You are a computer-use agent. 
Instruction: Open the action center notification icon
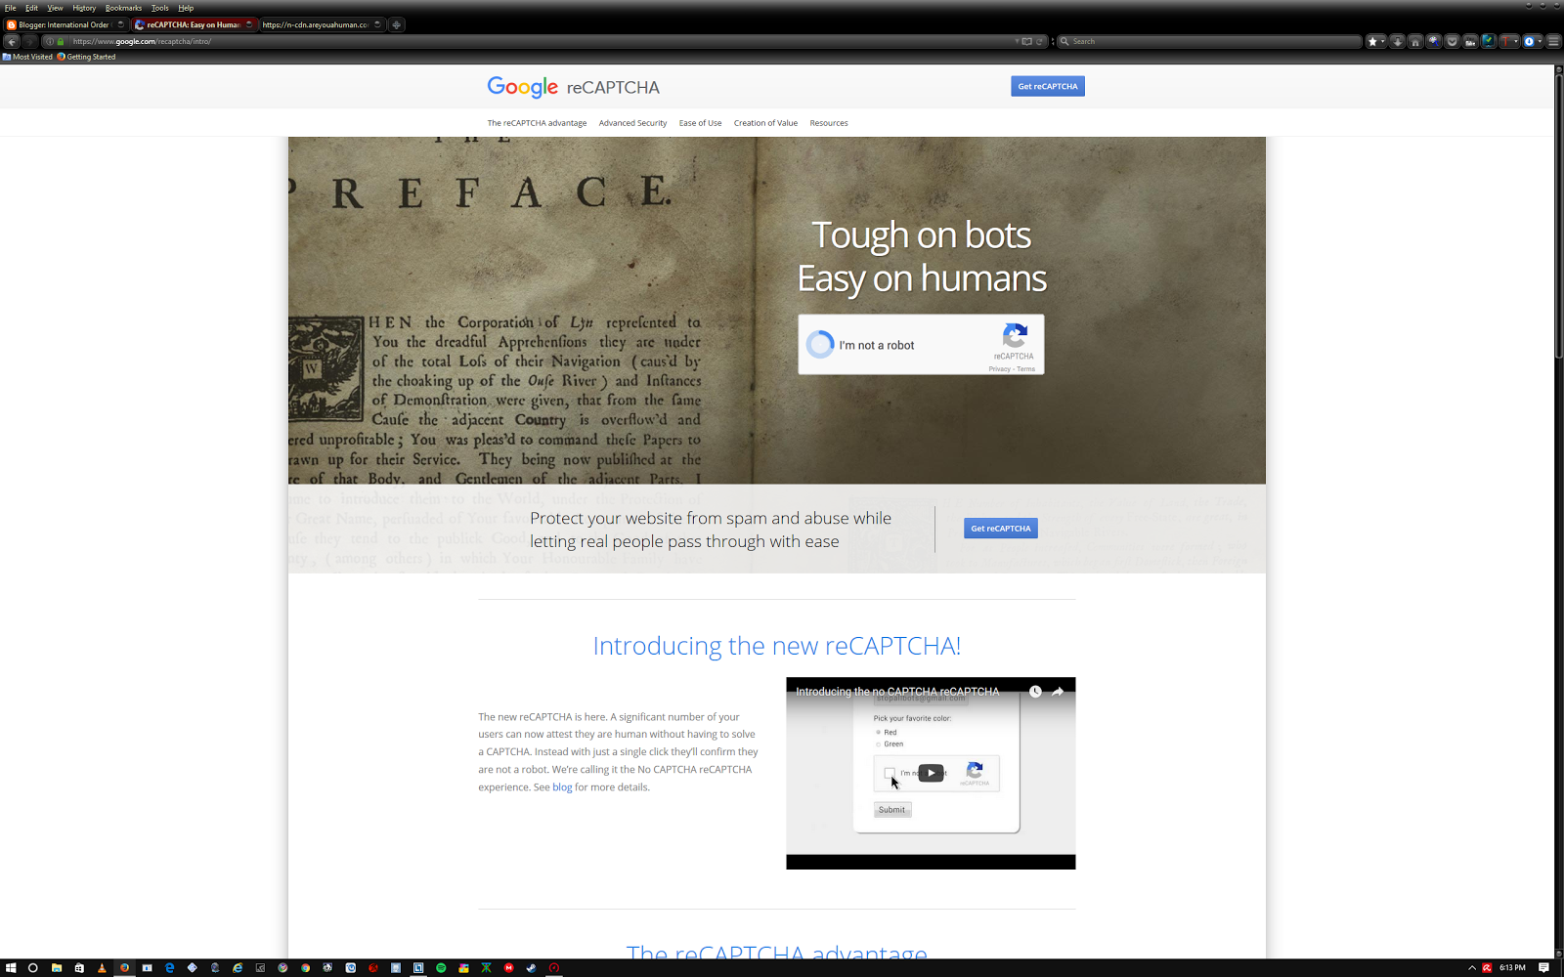pyautogui.click(x=1544, y=968)
